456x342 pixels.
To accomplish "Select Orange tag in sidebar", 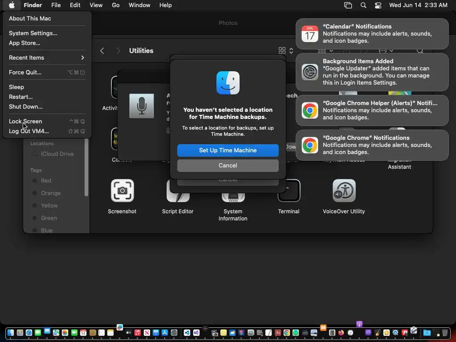I will tap(51, 193).
